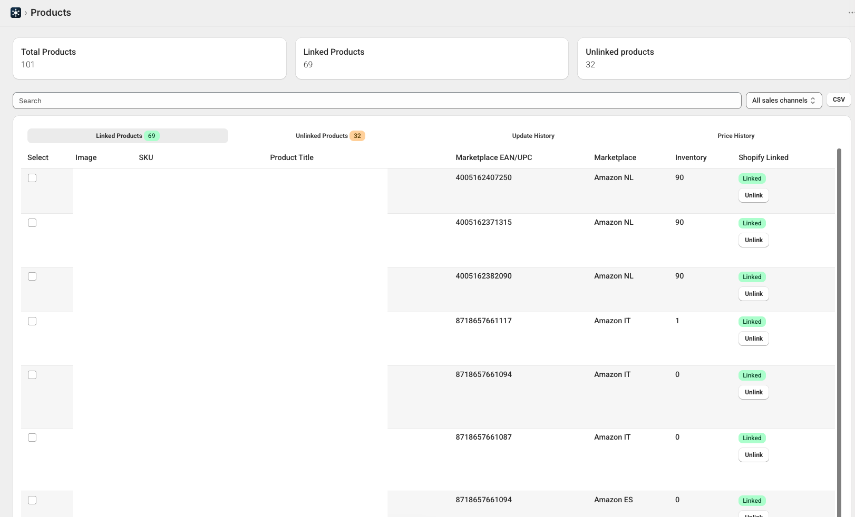Unlink product with EAN 8718657661087
Viewport: 855px width, 517px height.
(x=754, y=455)
